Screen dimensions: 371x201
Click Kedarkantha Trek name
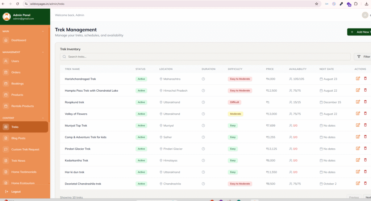[76, 161]
